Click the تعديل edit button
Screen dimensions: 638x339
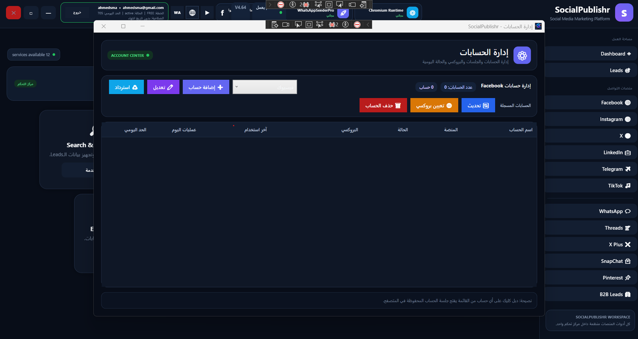coord(163,87)
